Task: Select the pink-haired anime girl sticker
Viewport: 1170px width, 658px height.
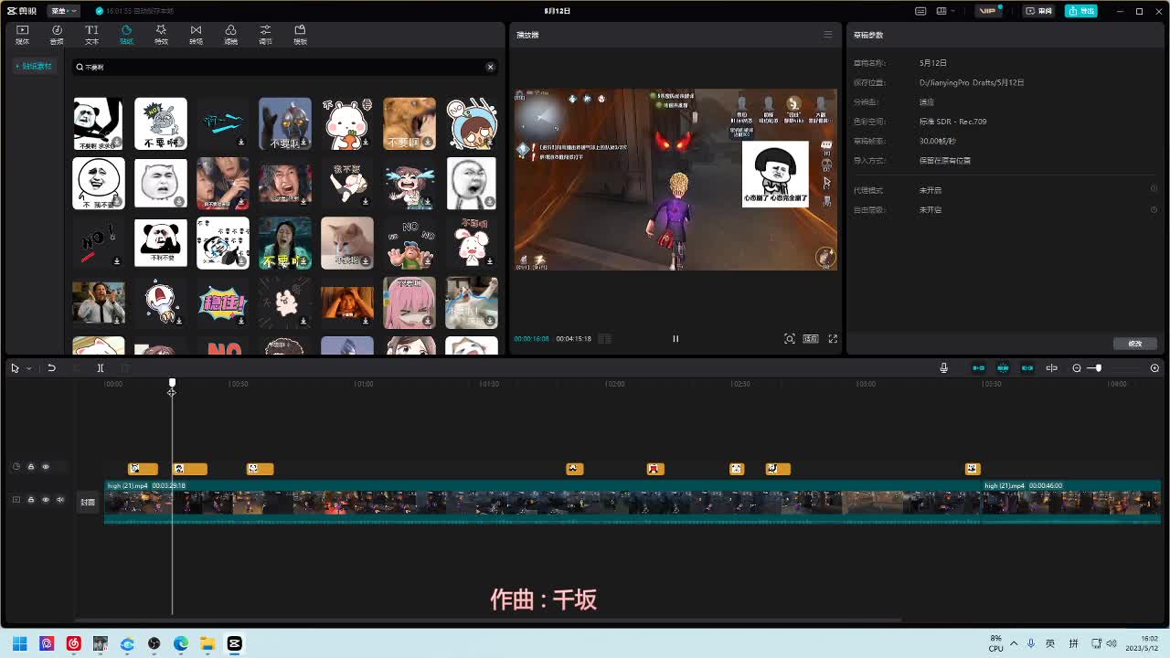Action: click(409, 302)
